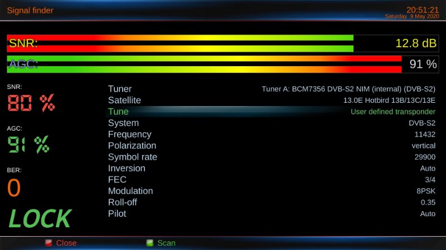Select the Tuner setting row
446x250 pixels.
click(272, 89)
